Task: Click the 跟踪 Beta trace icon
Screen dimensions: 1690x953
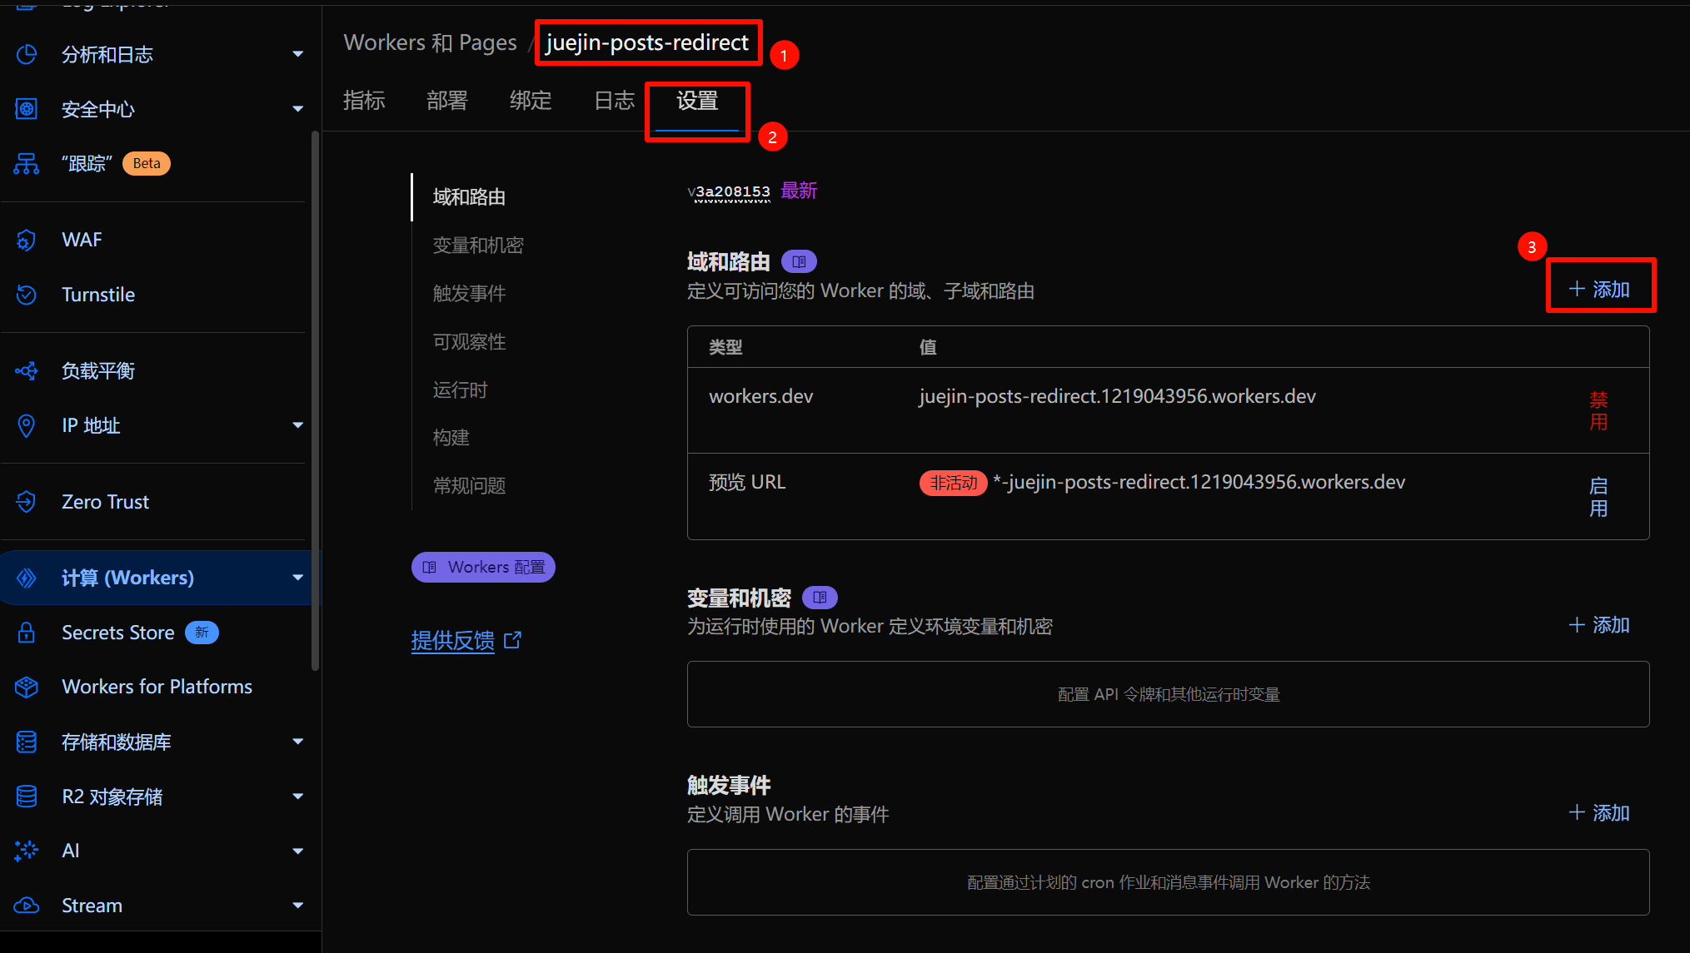Action: [x=27, y=164]
